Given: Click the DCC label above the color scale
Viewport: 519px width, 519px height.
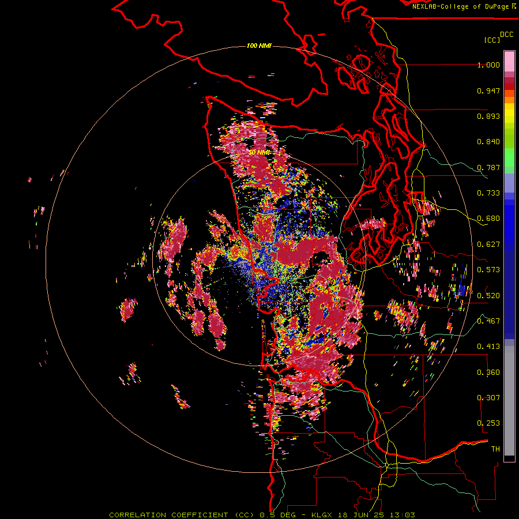Looking at the screenshot, I should pos(506,35).
